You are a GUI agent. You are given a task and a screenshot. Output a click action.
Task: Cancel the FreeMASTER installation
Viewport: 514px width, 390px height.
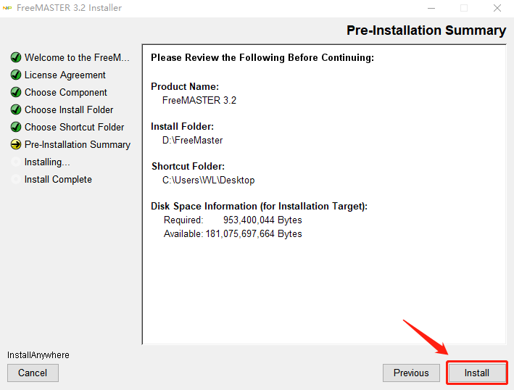pyautogui.click(x=33, y=373)
